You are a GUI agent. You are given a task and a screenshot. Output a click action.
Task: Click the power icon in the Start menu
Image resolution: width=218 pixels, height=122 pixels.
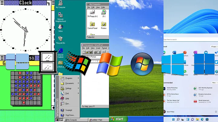[216, 112]
